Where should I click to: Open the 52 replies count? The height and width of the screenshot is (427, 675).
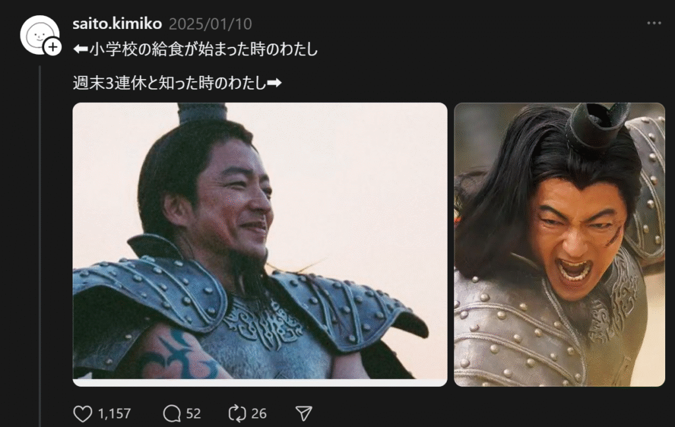click(193, 414)
